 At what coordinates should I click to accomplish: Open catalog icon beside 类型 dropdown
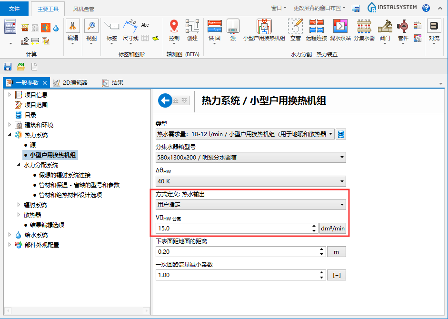coord(341,134)
